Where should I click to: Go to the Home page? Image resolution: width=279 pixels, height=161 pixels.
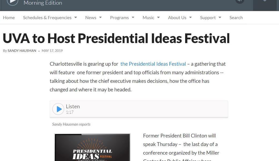pyautogui.click(x=9, y=18)
